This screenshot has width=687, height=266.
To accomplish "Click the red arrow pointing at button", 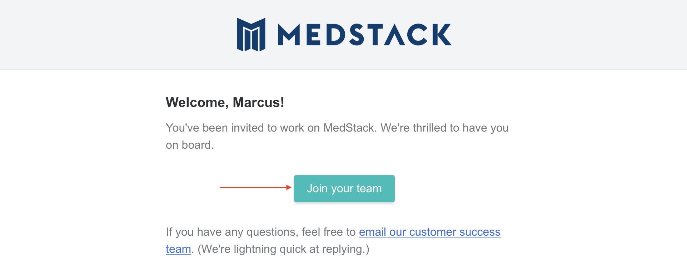I will [255, 188].
